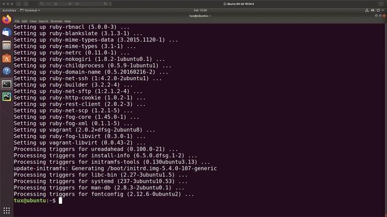Open Thunderbird mail from the dock
The width and height of the screenshot is (387, 217).
7,33
